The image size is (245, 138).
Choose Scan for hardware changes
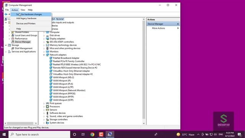31,15
